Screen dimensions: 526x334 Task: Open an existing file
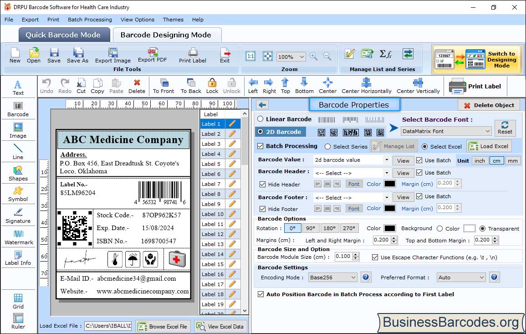[x=34, y=56]
